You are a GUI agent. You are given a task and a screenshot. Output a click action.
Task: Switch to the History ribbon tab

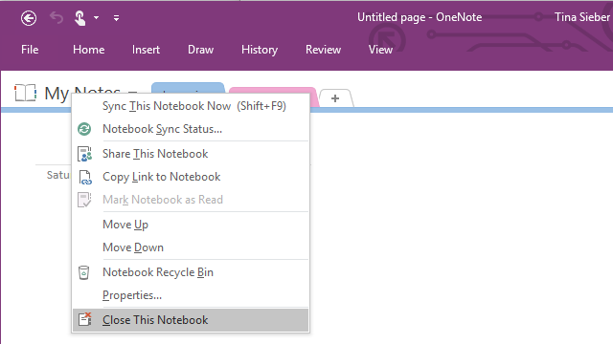260,50
